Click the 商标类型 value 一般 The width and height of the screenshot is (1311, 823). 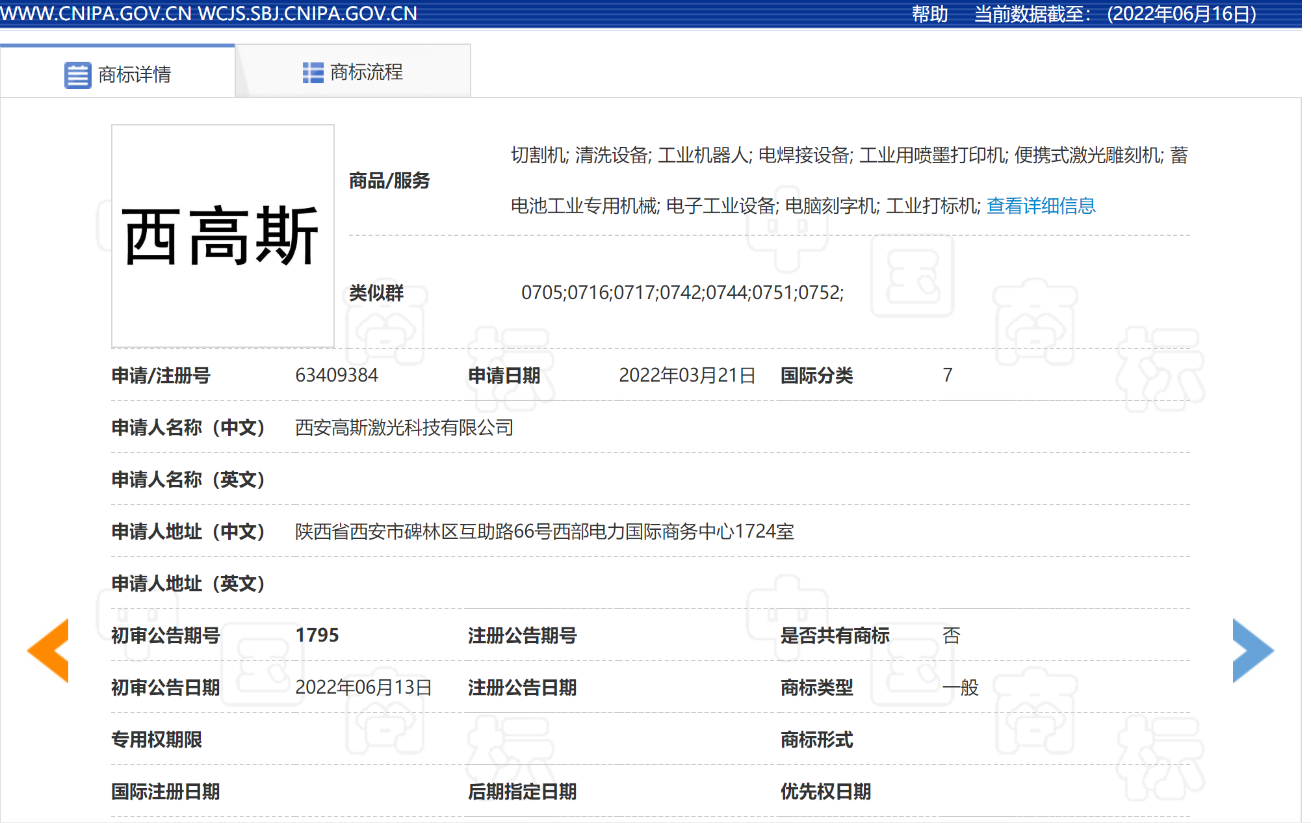[961, 687]
